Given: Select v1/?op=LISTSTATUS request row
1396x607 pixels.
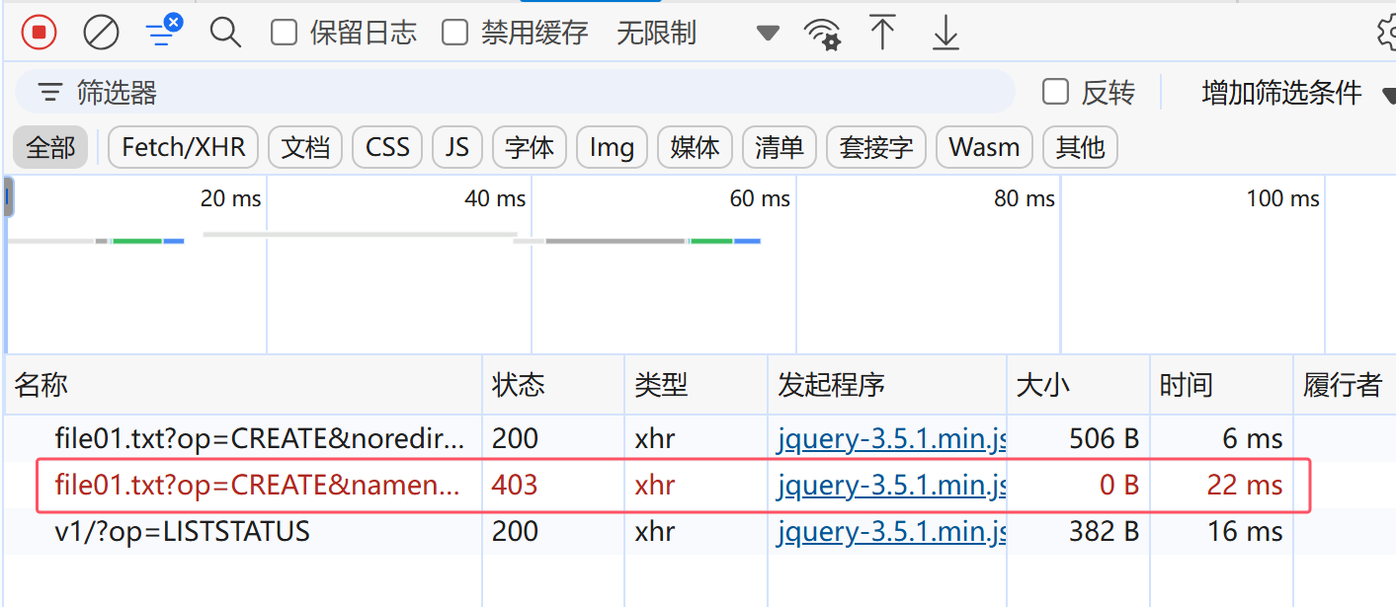Looking at the screenshot, I should click(700, 532).
